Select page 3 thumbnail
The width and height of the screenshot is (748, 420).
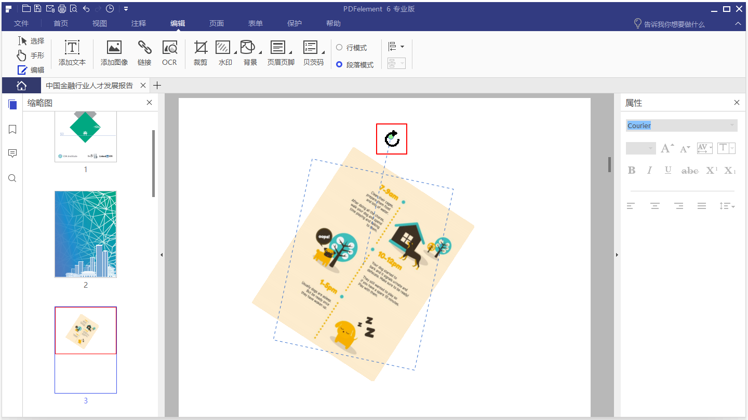86,350
